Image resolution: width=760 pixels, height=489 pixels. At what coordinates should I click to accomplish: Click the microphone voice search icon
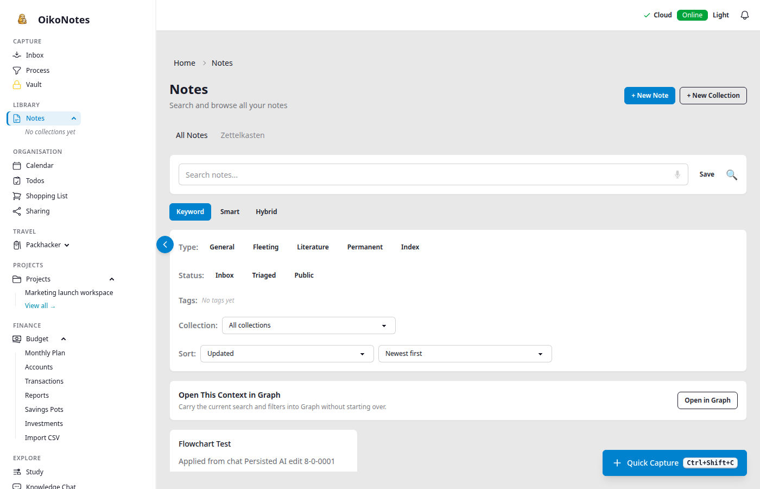click(x=677, y=174)
